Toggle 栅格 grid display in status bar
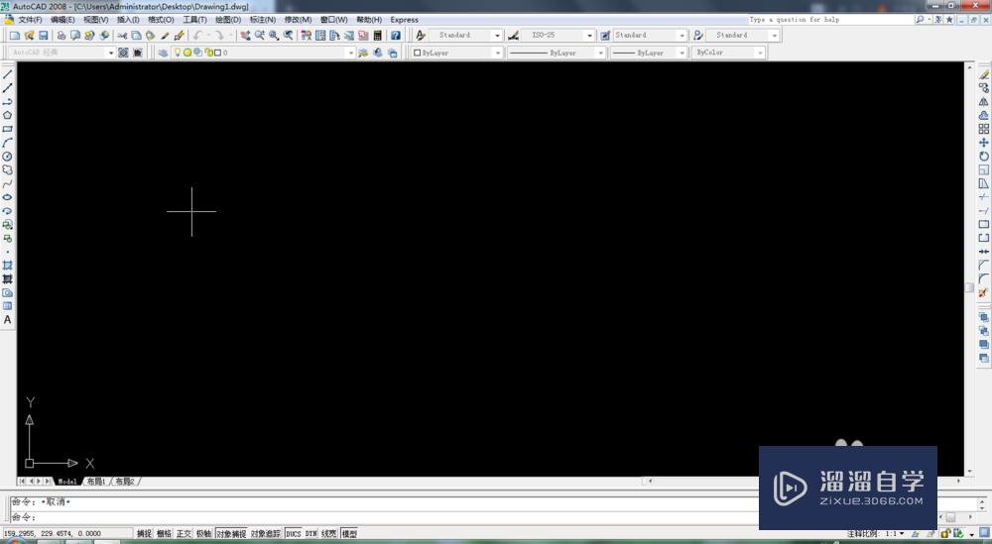The height and width of the screenshot is (544, 992). click(x=164, y=534)
